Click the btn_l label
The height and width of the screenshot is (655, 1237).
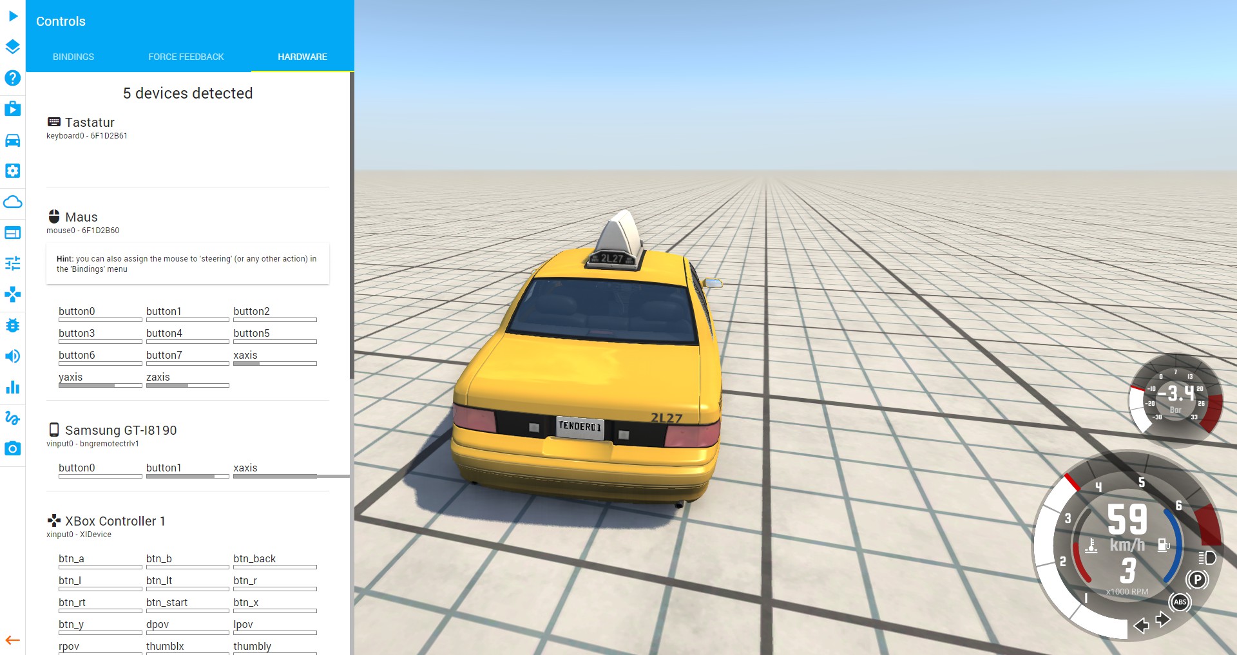(x=70, y=580)
